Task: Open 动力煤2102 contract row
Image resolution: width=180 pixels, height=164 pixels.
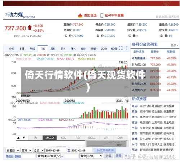Action: tap(155, 90)
